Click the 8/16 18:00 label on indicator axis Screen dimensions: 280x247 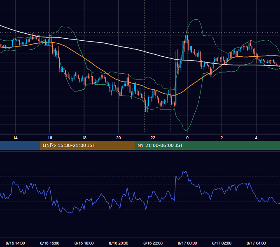click(84, 243)
